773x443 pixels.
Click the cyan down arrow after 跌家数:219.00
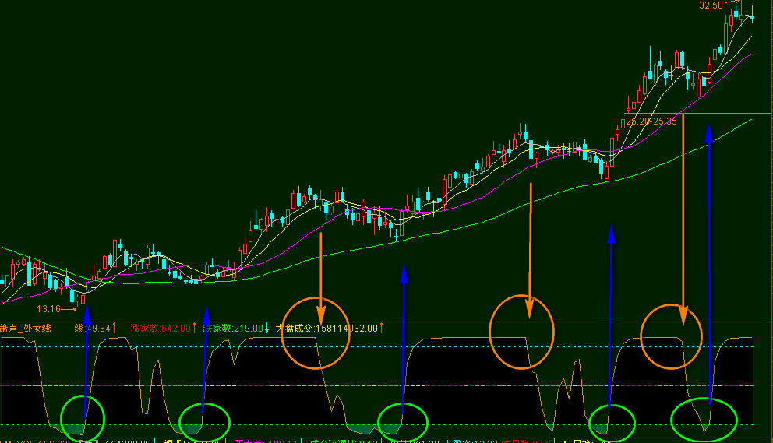(266, 329)
